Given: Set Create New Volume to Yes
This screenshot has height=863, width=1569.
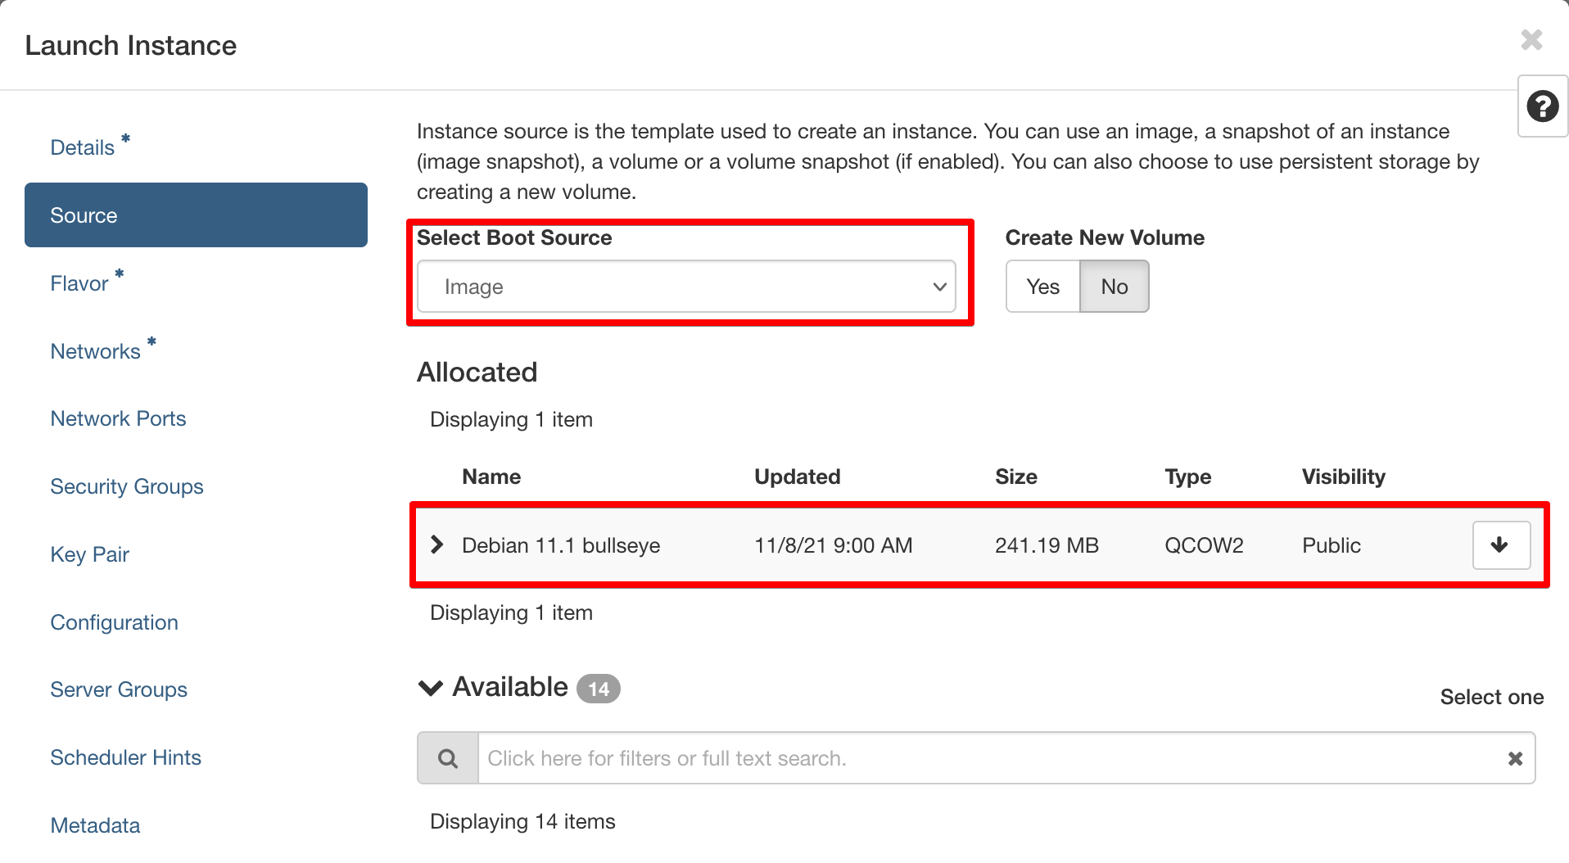Looking at the screenshot, I should 1042,287.
